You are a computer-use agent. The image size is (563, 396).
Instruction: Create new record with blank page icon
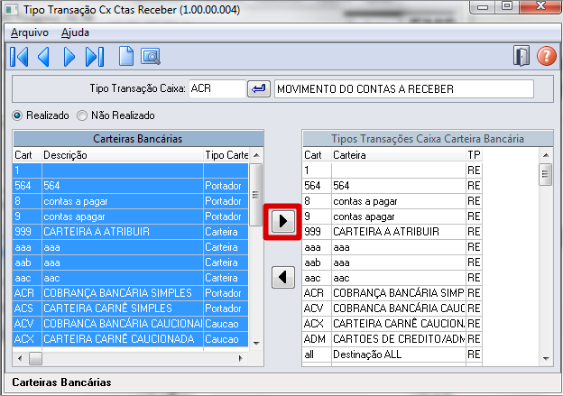[126, 56]
